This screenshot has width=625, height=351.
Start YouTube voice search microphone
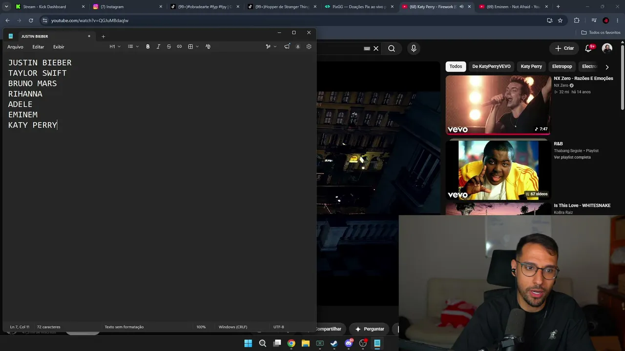[414, 48]
